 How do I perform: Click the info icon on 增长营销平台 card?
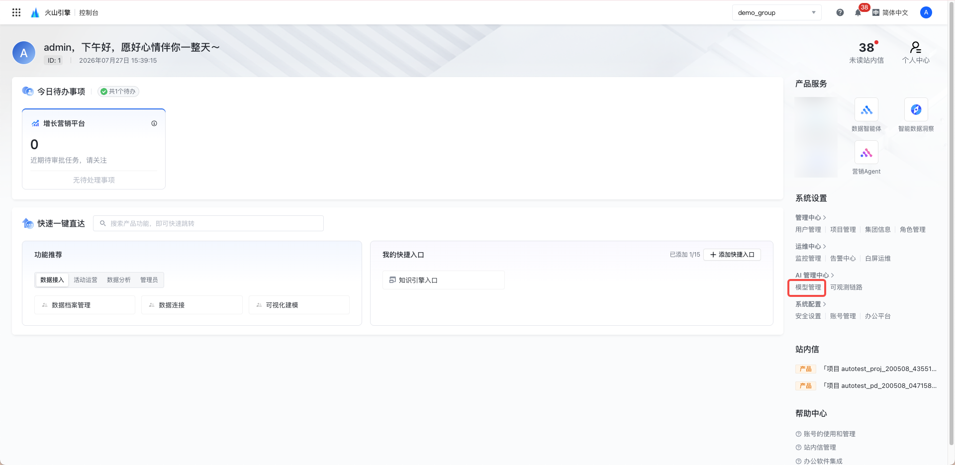coord(154,123)
